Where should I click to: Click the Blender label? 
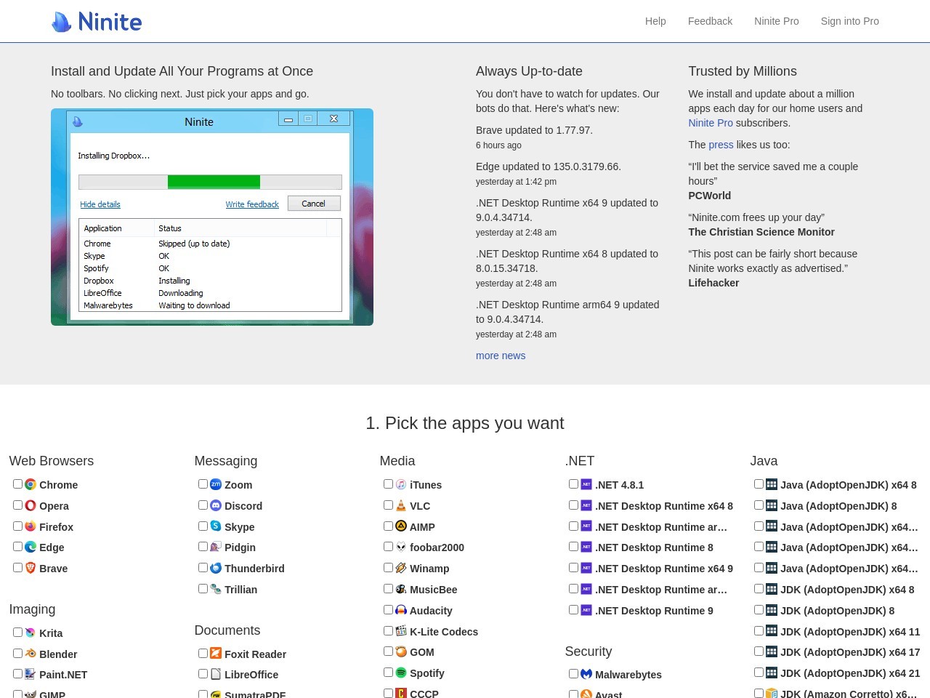(x=58, y=654)
